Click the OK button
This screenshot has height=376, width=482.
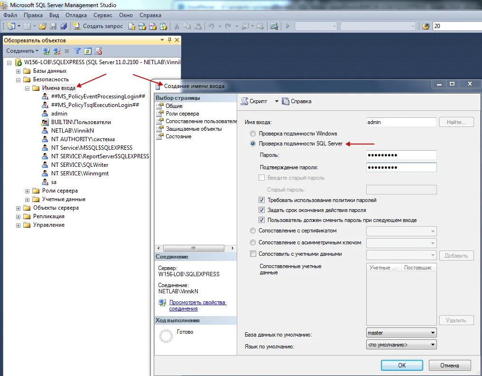coord(402,365)
